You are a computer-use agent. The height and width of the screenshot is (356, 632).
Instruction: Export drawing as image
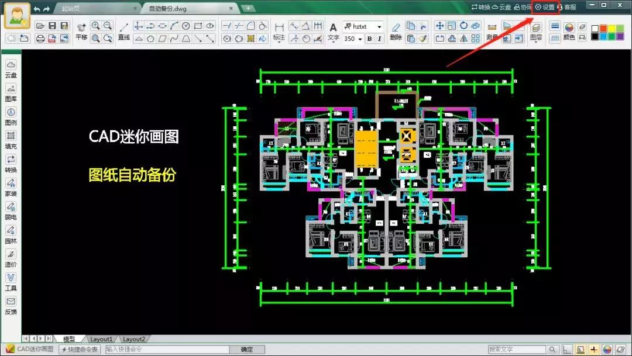[64, 38]
